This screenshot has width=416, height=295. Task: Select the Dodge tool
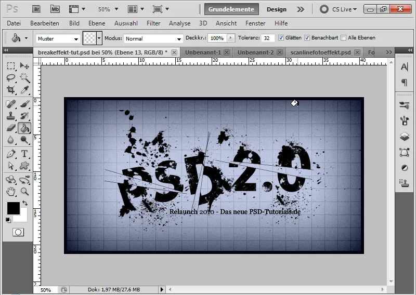(x=24, y=140)
